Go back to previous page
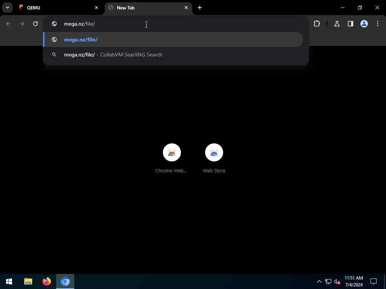This screenshot has width=386, height=289. pos(8,24)
